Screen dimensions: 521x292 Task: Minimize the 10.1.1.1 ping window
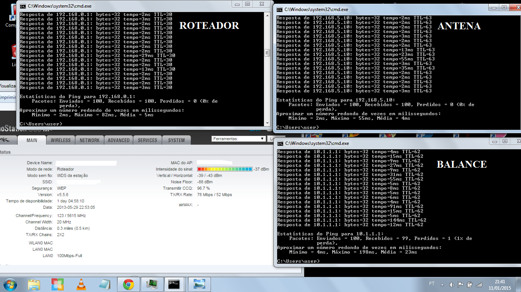pyautogui.click(x=494, y=141)
